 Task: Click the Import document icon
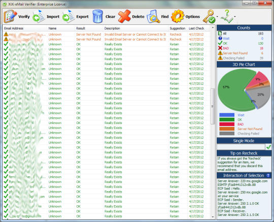click(x=39, y=16)
